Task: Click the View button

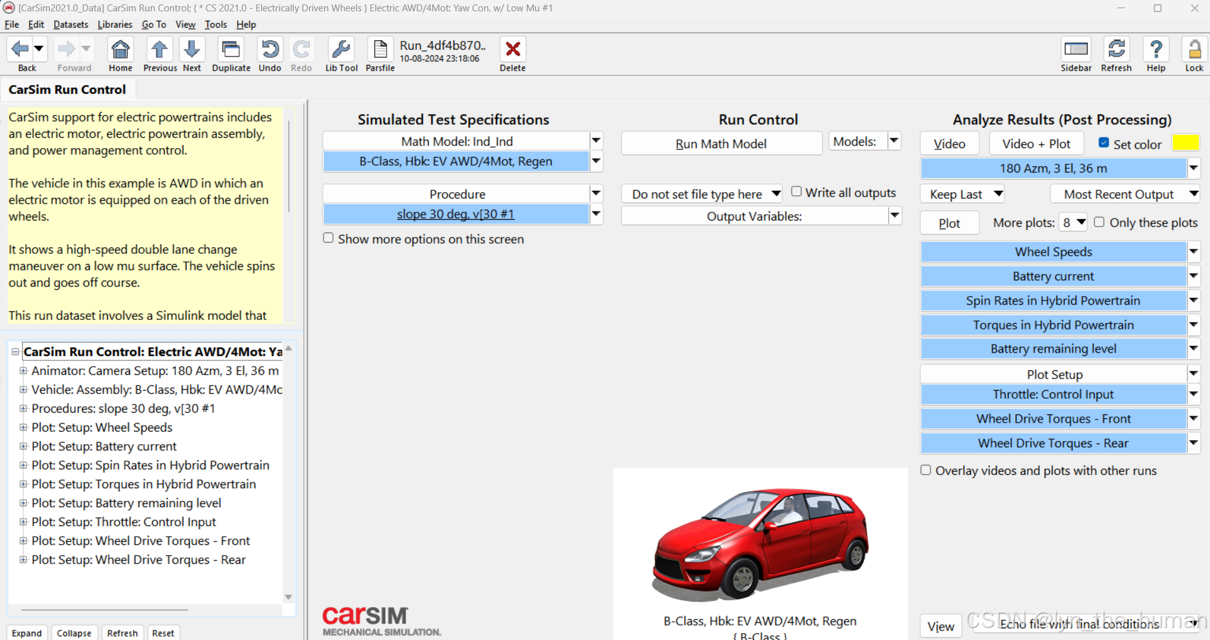Action: [x=941, y=626]
